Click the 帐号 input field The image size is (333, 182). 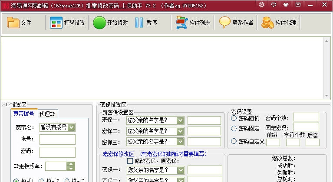(57, 140)
